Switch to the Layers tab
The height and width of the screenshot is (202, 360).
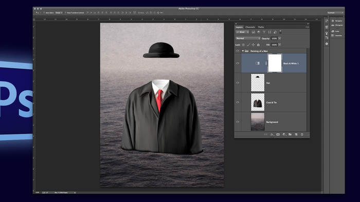point(239,27)
